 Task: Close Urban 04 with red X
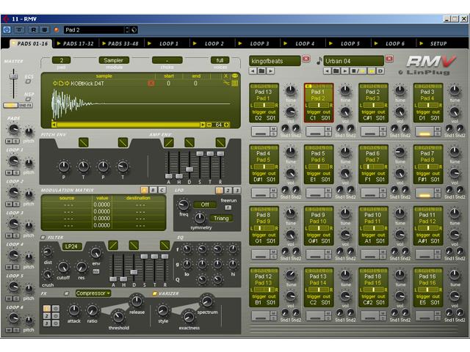(389, 59)
